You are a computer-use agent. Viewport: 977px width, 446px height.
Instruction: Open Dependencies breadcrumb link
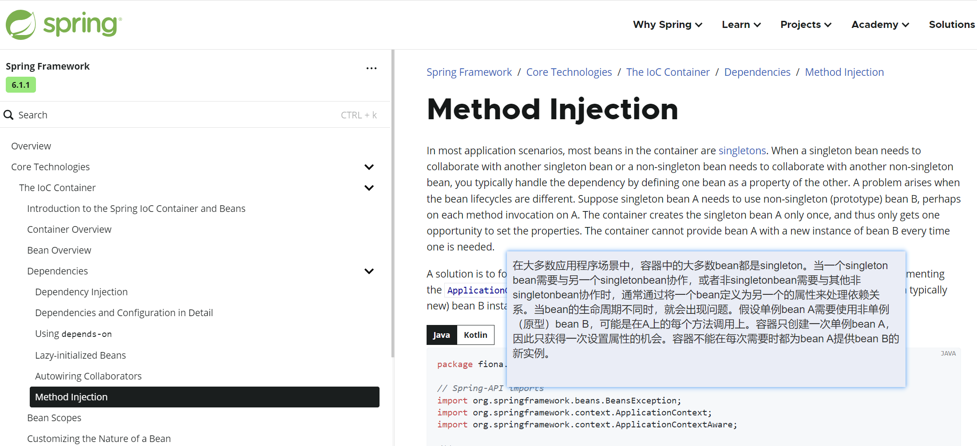click(757, 72)
